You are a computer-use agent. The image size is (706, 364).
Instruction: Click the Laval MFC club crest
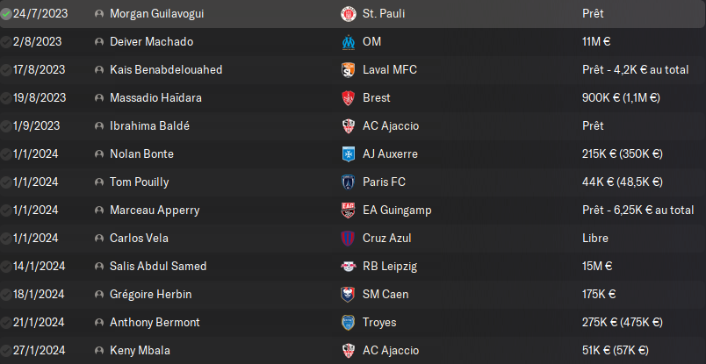[x=348, y=70]
